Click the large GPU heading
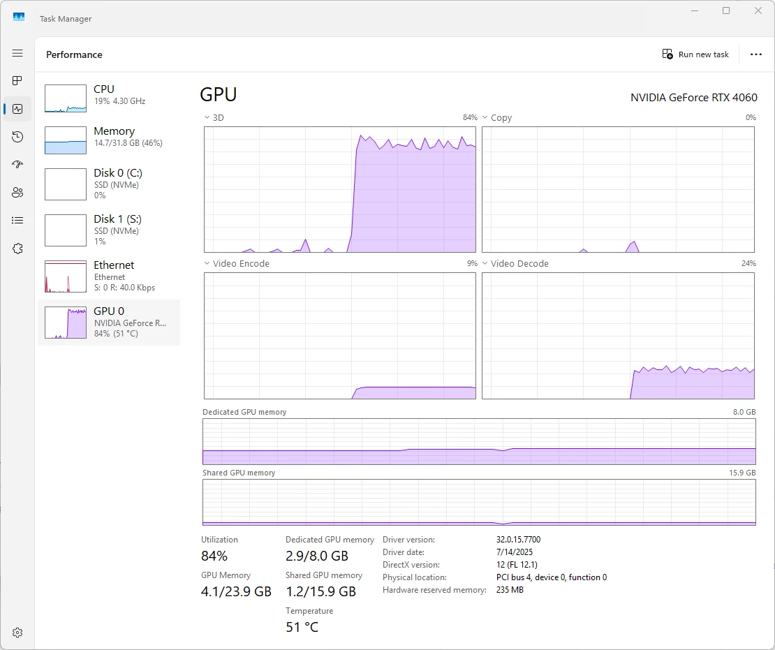 pos(219,94)
